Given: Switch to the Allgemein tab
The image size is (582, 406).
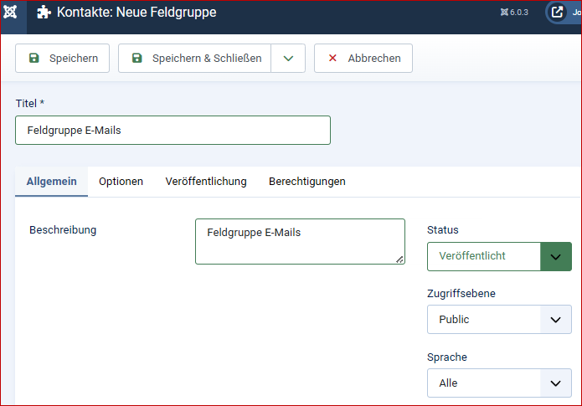Looking at the screenshot, I should [x=52, y=182].
